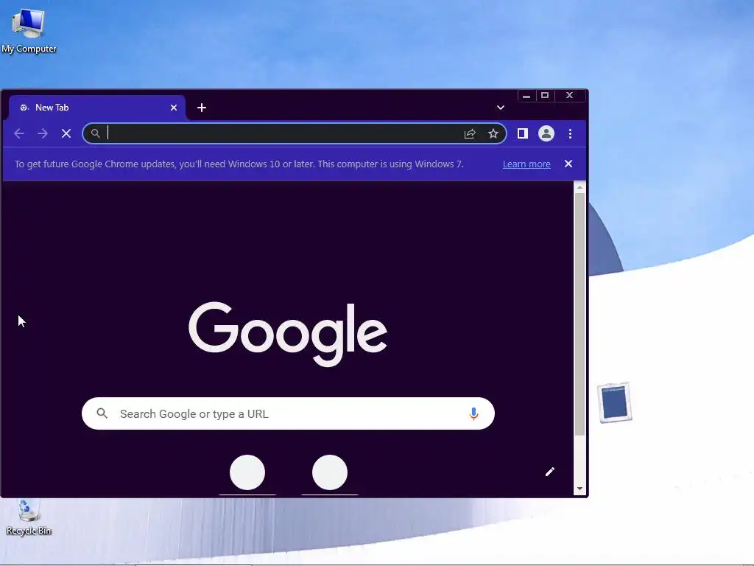Click the Windows 7 update notice text
This screenshot has width=754, height=566.
(239, 164)
